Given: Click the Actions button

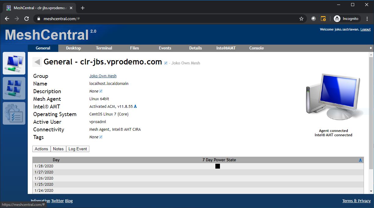Looking at the screenshot, I should (41, 149).
